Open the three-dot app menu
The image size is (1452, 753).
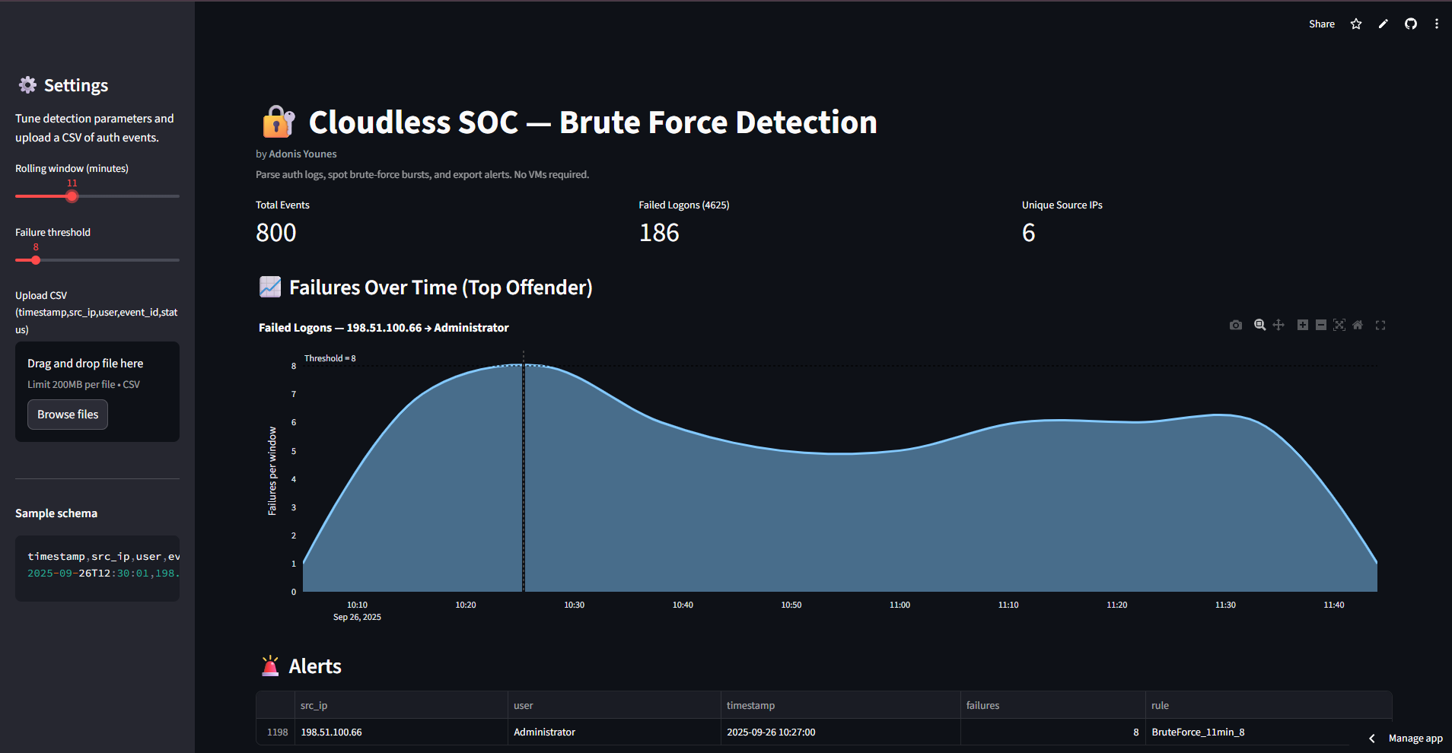(1437, 24)
